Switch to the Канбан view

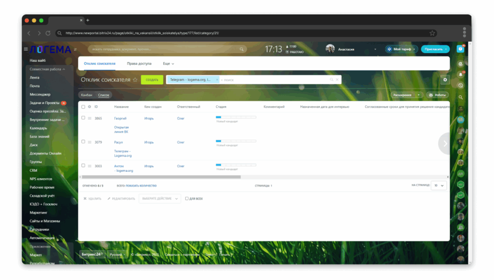[x=86, y=95]
